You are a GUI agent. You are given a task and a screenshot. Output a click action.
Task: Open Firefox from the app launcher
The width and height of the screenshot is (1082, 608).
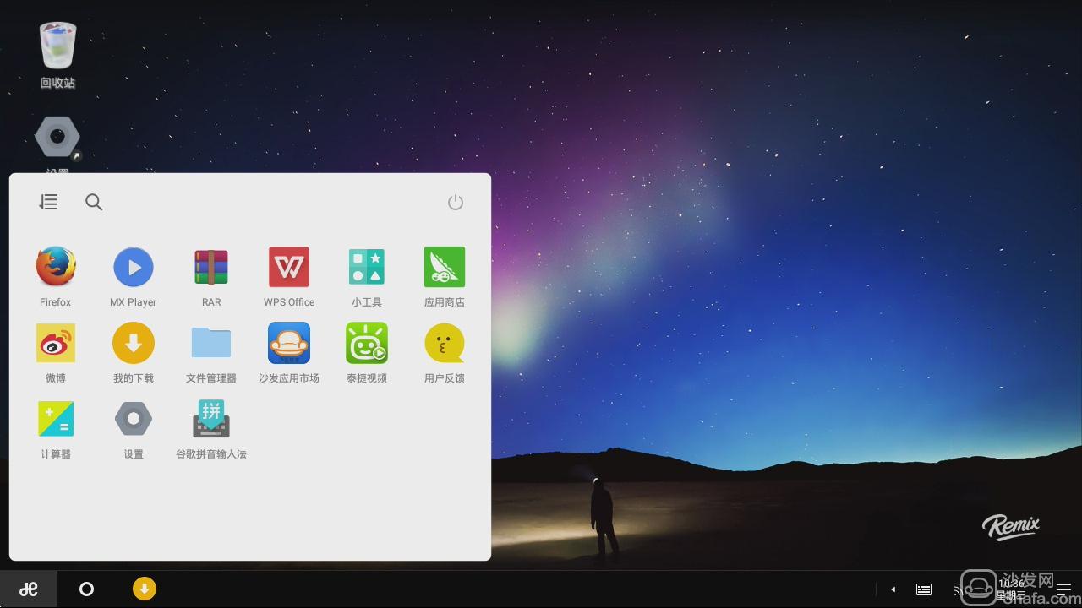coord(56,268)
